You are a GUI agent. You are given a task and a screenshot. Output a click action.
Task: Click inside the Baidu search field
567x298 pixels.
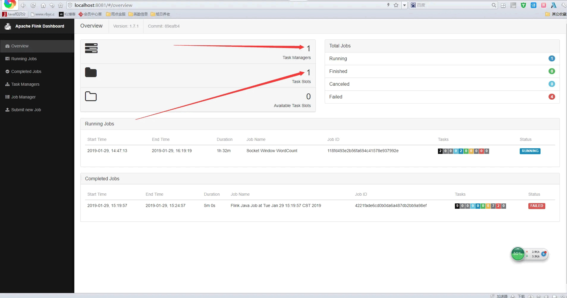[x=453, y=5]
